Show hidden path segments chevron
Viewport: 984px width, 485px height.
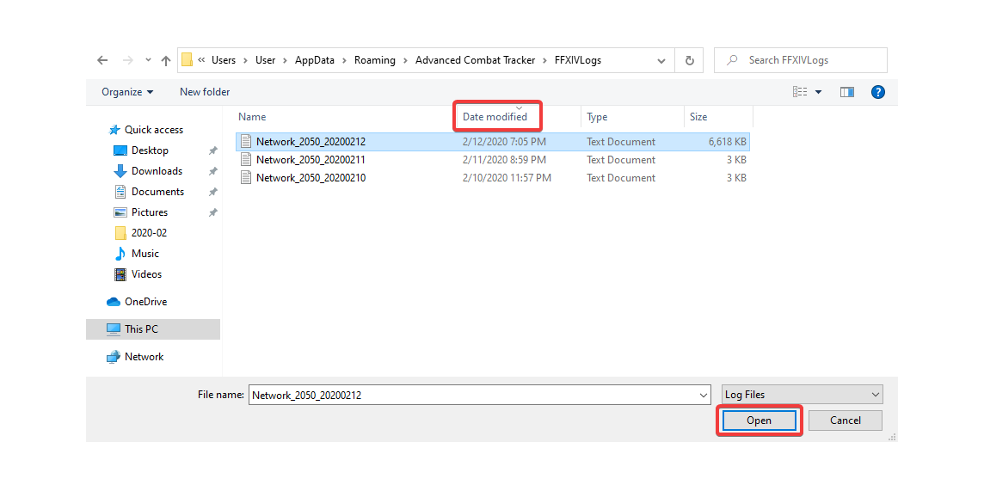tap(201, 60)
